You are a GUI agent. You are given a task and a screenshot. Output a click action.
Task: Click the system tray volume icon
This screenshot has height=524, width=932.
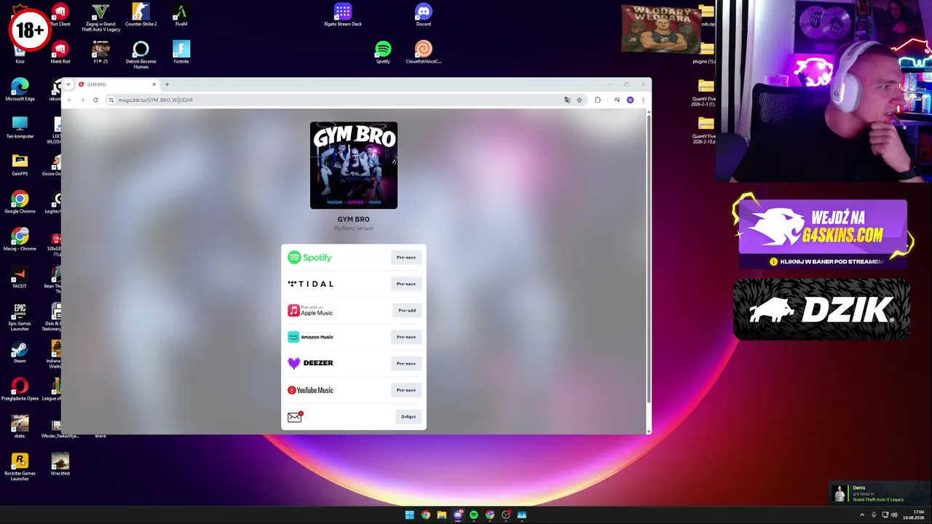(x=894, y=515)
